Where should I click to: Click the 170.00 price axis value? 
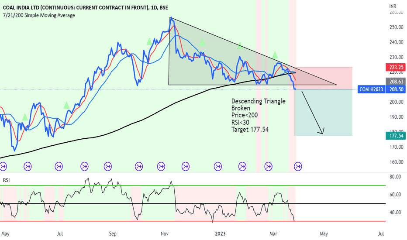pyautogui.click(x=397, y=147)
